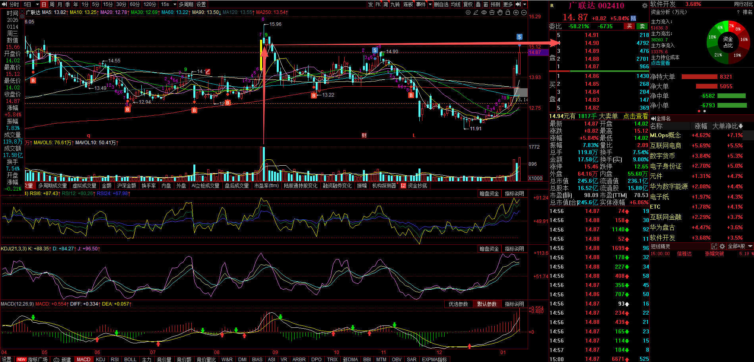Expand the 5日 period dropdown
Viewport: 754px width, 362px height.
pos(37,4)
